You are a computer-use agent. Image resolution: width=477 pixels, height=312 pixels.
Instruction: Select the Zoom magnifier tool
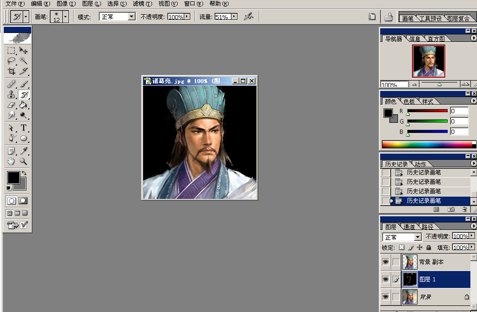[x=23, y=161]
